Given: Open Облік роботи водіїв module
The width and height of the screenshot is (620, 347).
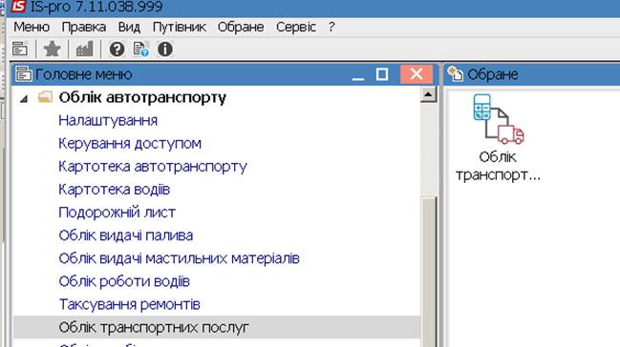Looking at the screenshot, I should pyautogui.click(x=124, y=281).
